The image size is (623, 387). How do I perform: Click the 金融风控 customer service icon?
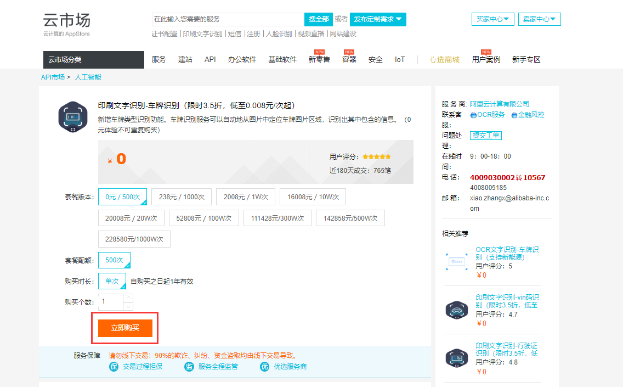514,115
